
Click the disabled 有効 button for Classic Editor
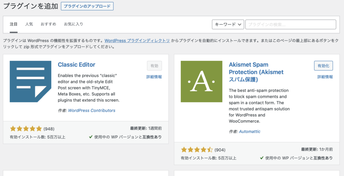point(155,66)
